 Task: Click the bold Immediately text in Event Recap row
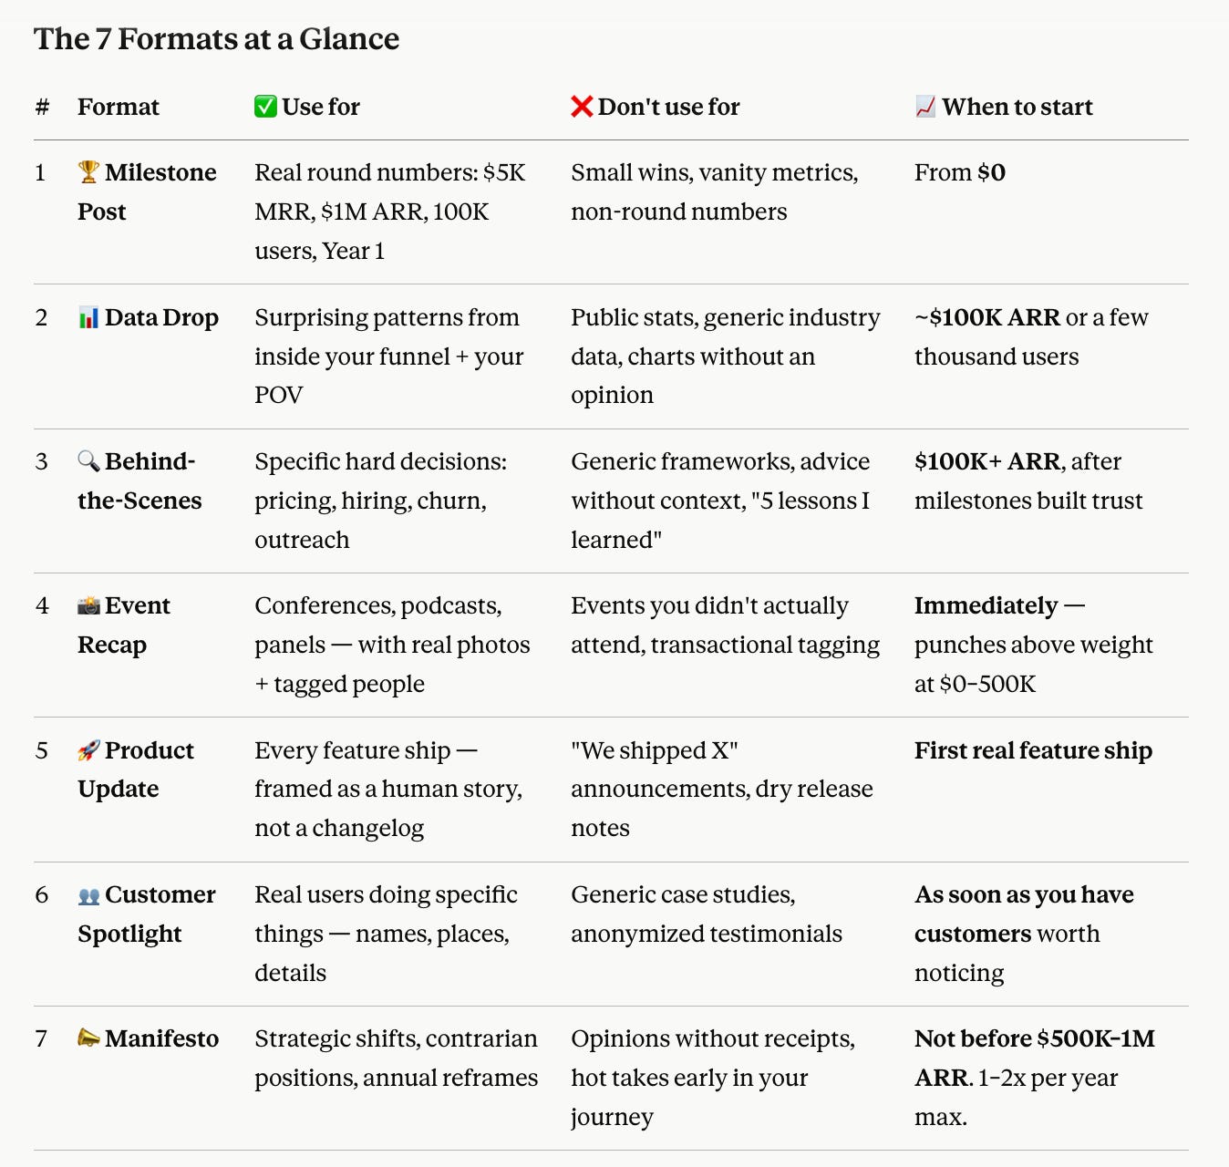(986, 605)
